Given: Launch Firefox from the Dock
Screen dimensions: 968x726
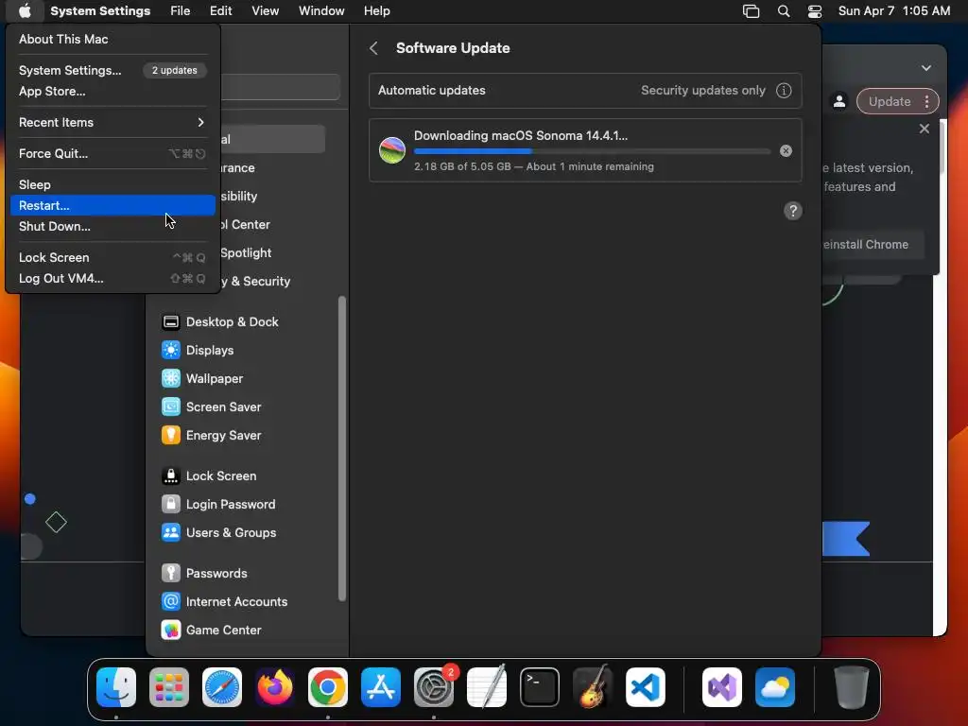Looking at the screenshot, I should [275, 687].
